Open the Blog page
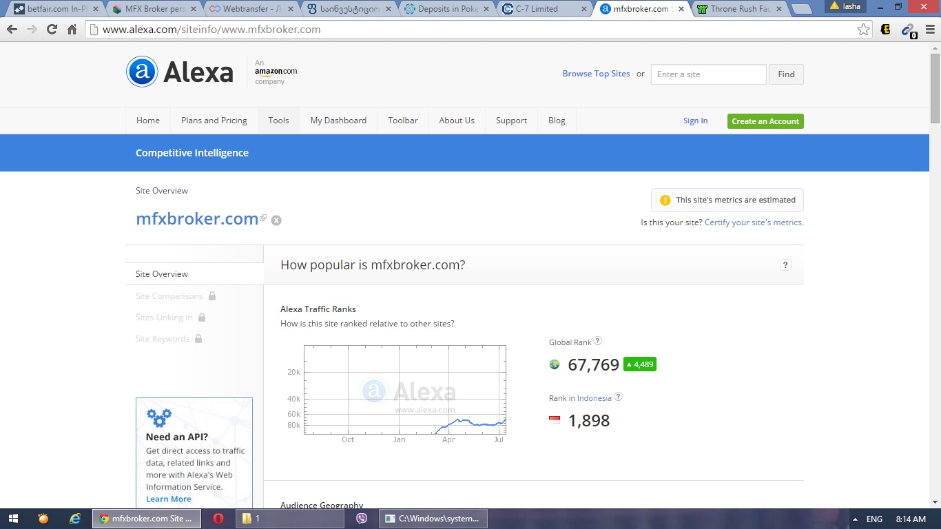Screen dimensions: 941x529 coord(557,121)
